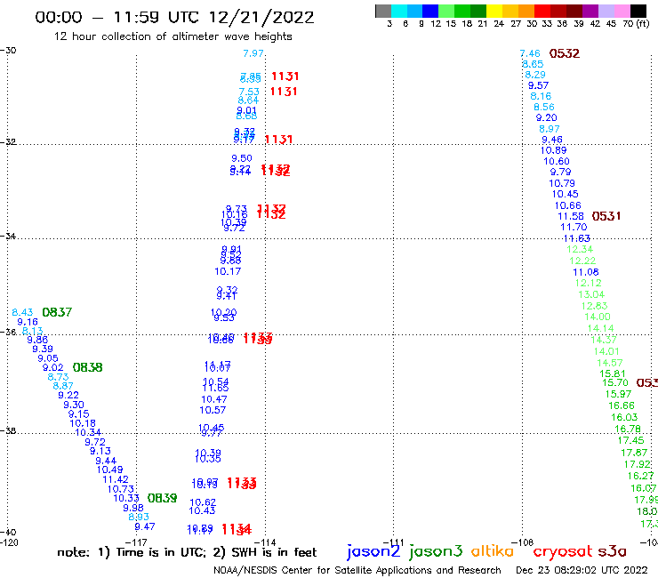This screenshot has width=658, height=578.
Task: Select the wave height value '9.47'
Action: (145, 526)
